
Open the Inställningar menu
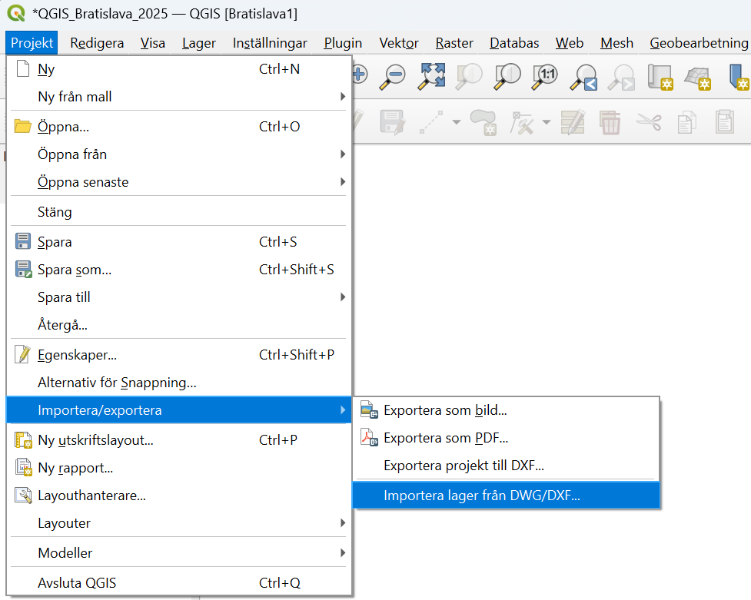[x=270, y=43]
